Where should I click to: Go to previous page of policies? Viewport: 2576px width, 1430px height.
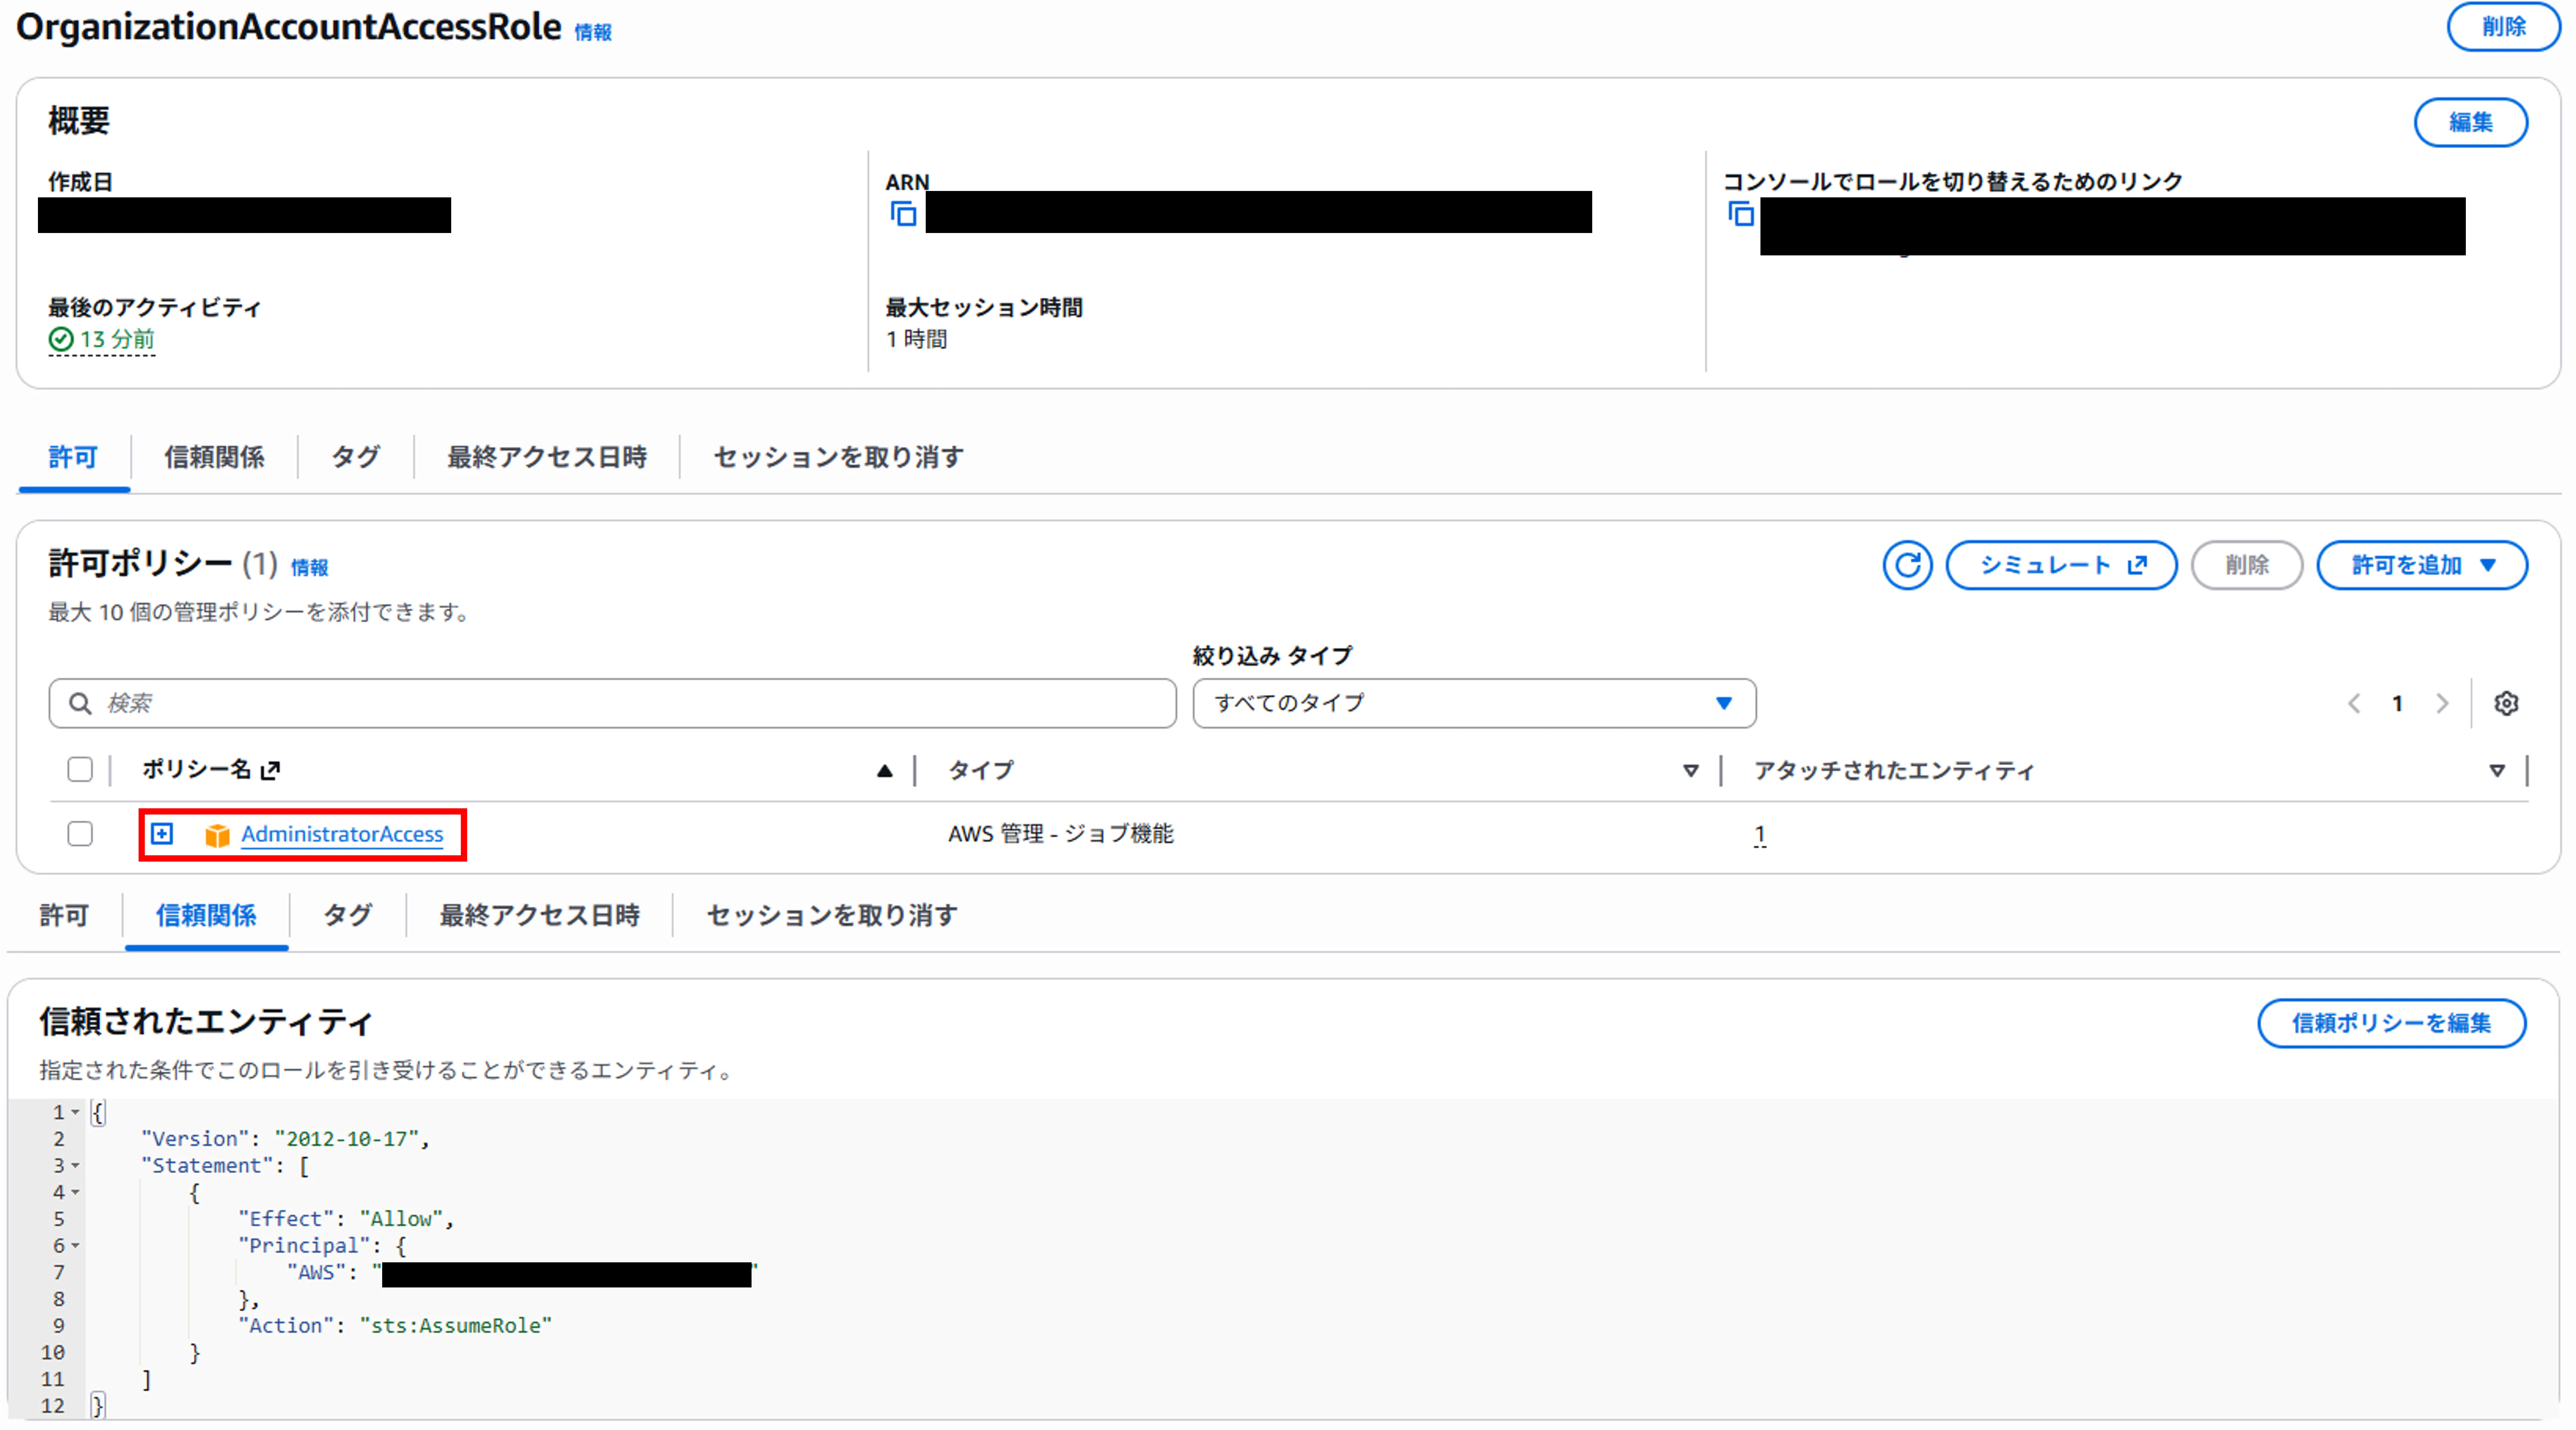point(2354,704)
